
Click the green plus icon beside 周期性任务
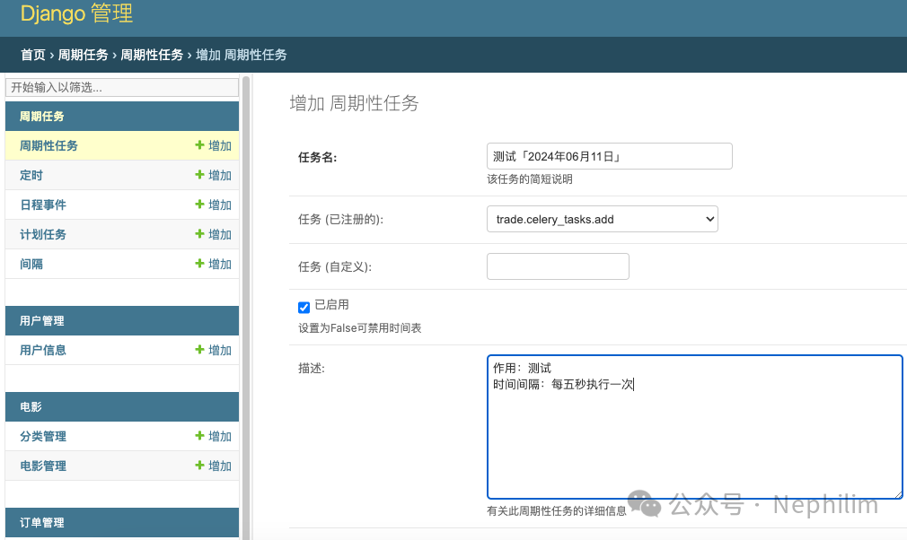[200, 145]
